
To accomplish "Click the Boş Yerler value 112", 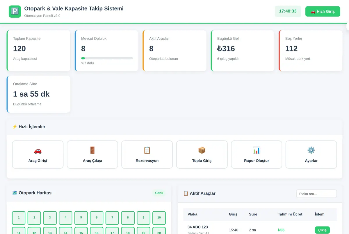I will pos(291,48).
